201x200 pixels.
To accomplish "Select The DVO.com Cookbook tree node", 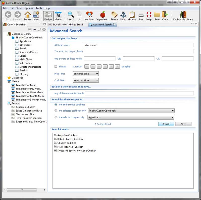I will coord(29,37).
